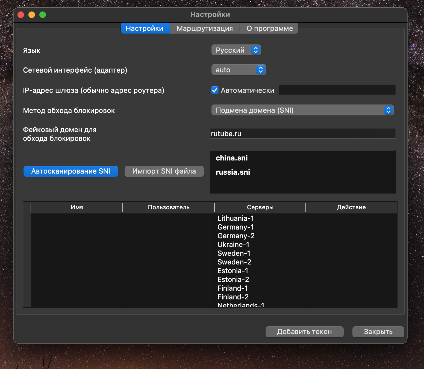Click the gateway IP address input field
Viewport: 424px width, 369px height.
point(337,90)
